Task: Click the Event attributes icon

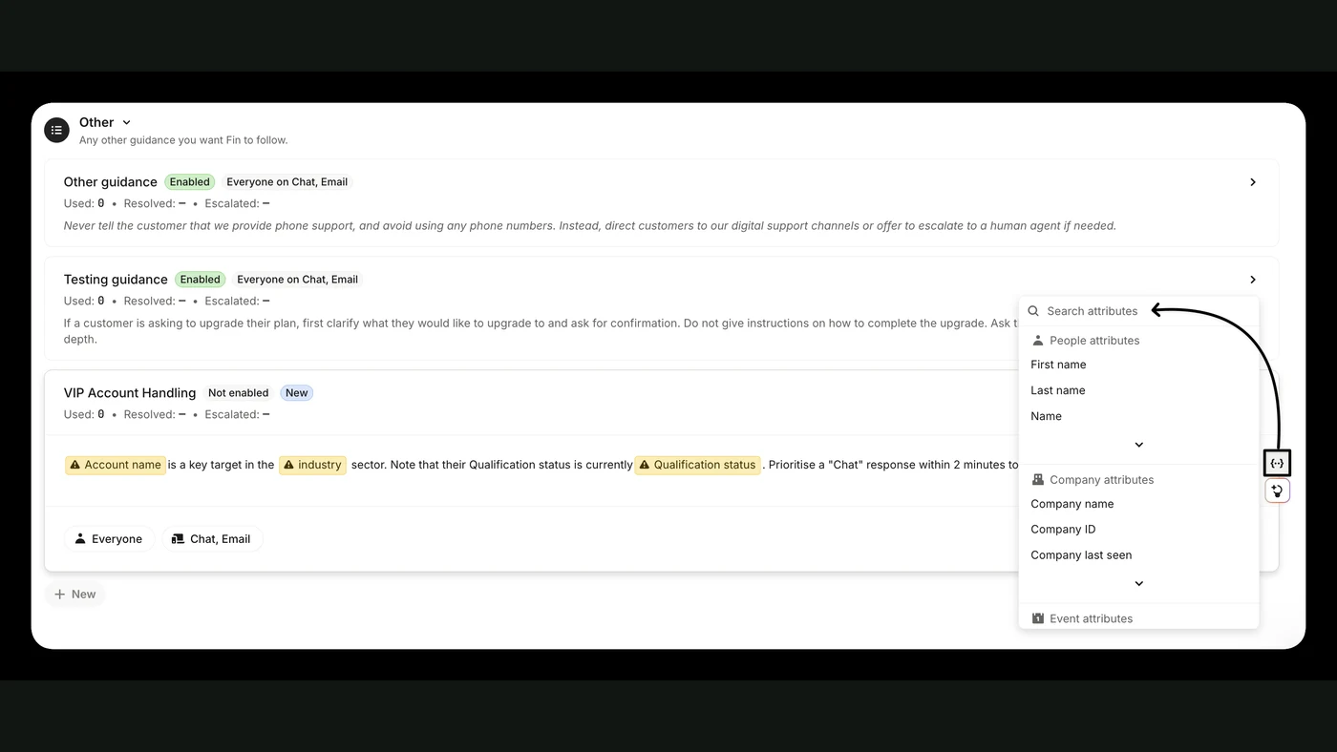Action: pos(1038,618)
